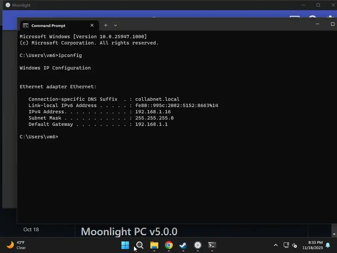The image size is (337, 253).
Task: Click the Moonlight title bar icon
Action: click(x=8, y=5)
